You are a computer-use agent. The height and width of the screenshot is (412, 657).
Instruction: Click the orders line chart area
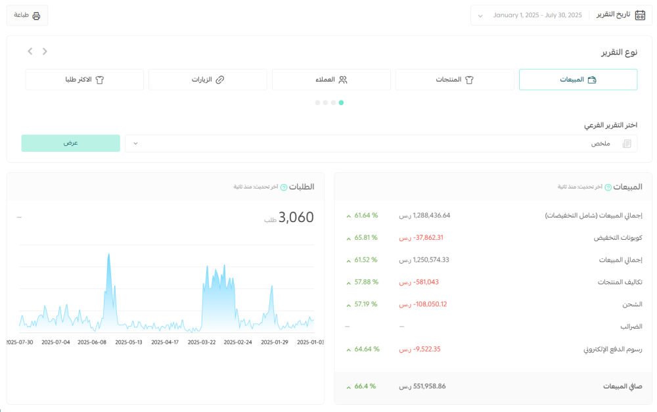166,296
